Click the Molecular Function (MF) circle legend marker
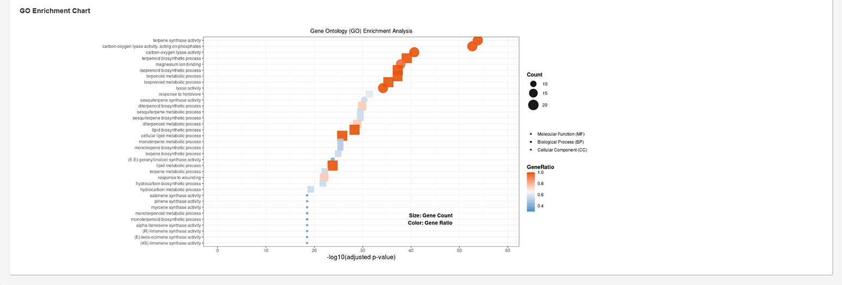 click(531, 134)
